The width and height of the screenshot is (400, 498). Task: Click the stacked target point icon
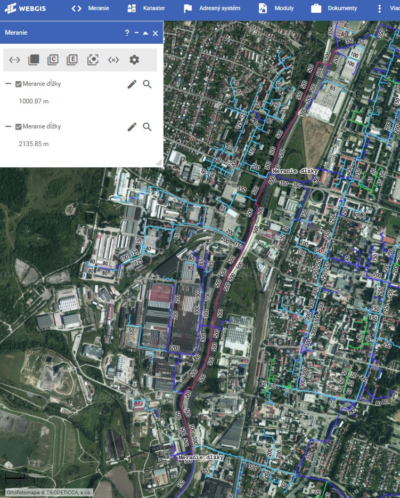pyautogui.click(x=93, y=60)
